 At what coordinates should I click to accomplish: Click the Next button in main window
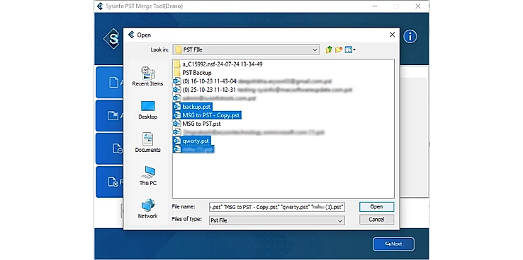(x=393, y=244)
